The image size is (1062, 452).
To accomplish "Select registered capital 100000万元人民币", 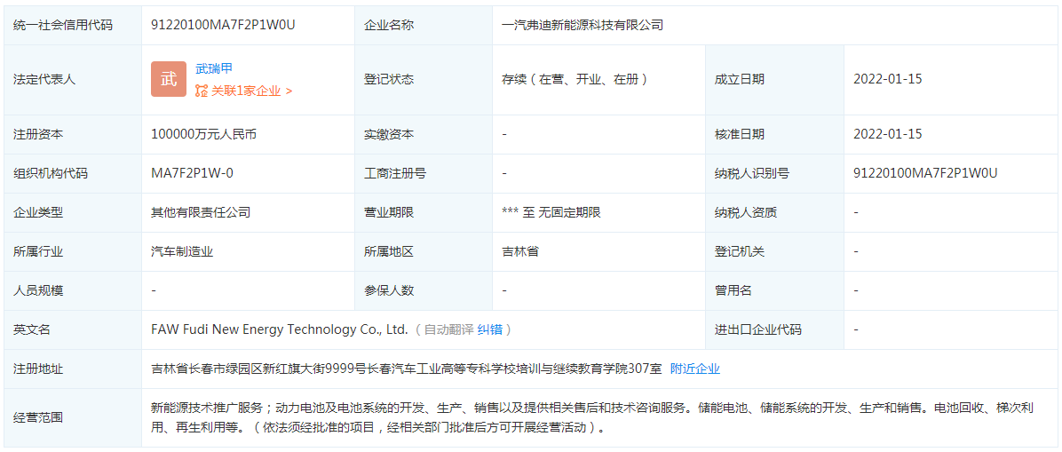I will coord(204,134).
